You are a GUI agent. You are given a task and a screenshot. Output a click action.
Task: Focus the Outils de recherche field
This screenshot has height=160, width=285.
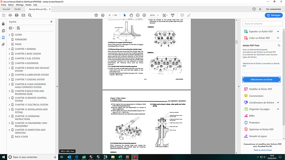coord(263,24)
